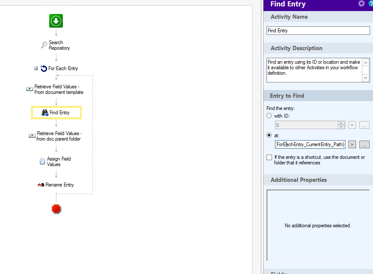Select 'Retrieve Field Values - From document template' label
This screenshot has width=373, height=274.
[x=59, y=89]
